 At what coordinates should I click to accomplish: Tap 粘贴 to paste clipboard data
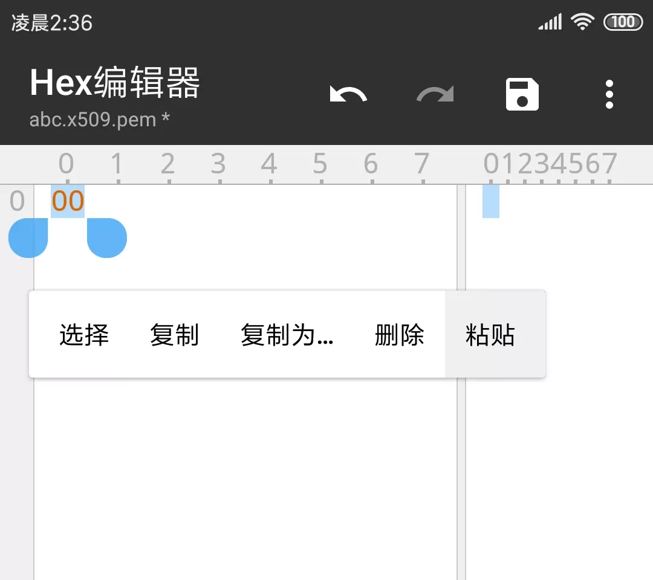coord(490,335)
